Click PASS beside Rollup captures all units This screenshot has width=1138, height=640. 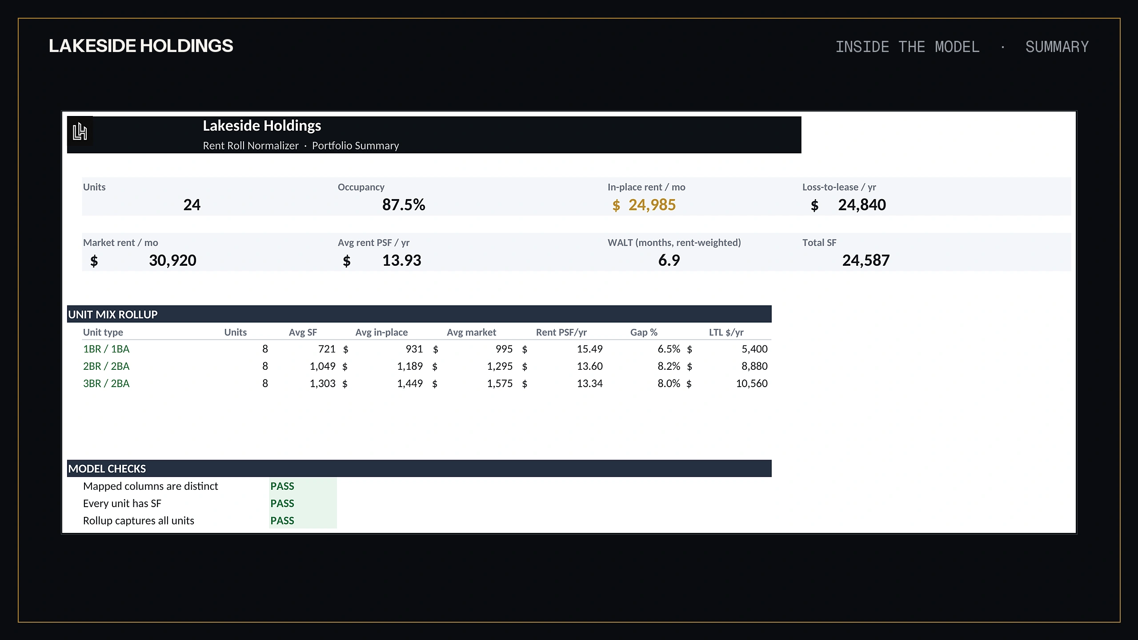[x=282, y=521]
